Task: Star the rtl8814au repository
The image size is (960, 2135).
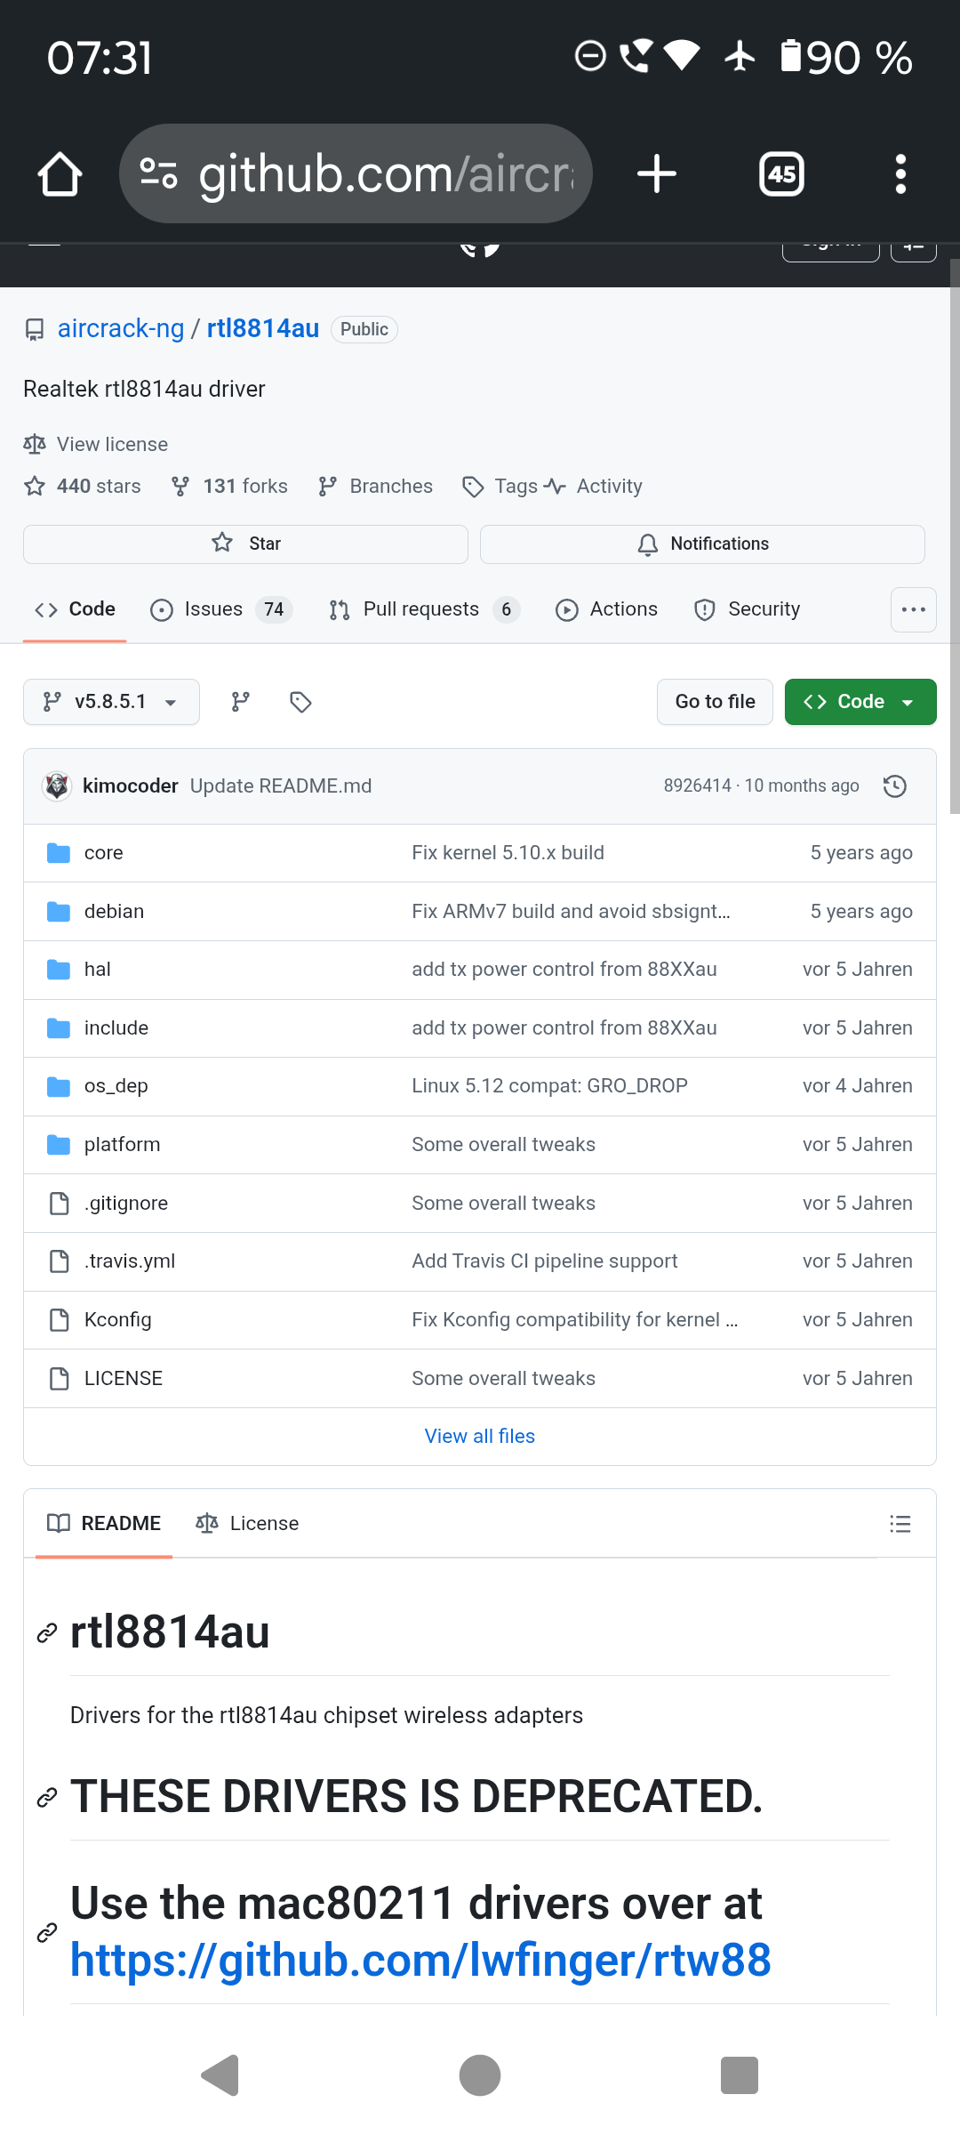Action: tap(245, 544)
